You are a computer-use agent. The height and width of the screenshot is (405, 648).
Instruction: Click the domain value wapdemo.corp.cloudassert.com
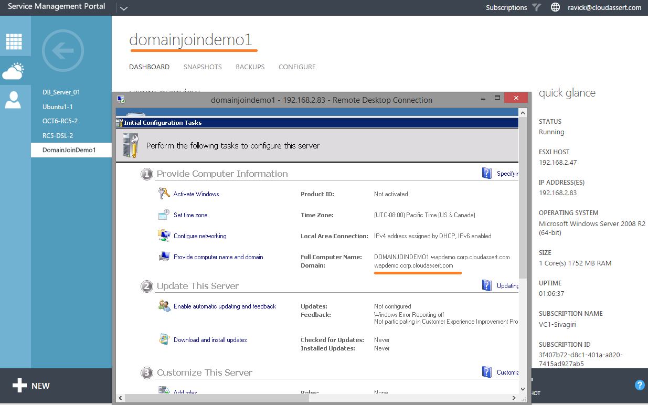[x=413, y=265]
